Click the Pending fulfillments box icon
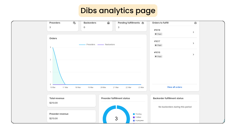This screenshot has height=133, width=236. pos(143,23)
